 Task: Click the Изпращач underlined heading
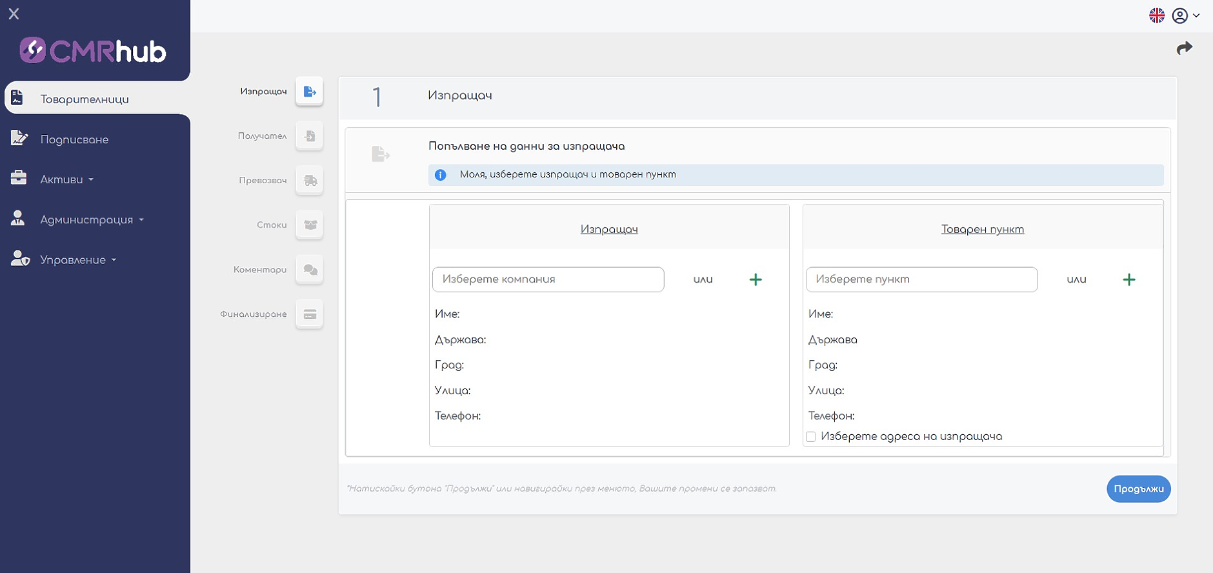[609, 229]
